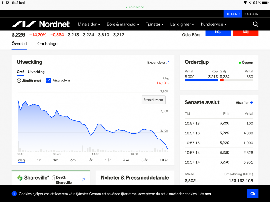Tap the nordnet.se address bar
The width and height of the screenshot is (270, 202).
coord(135,7)
